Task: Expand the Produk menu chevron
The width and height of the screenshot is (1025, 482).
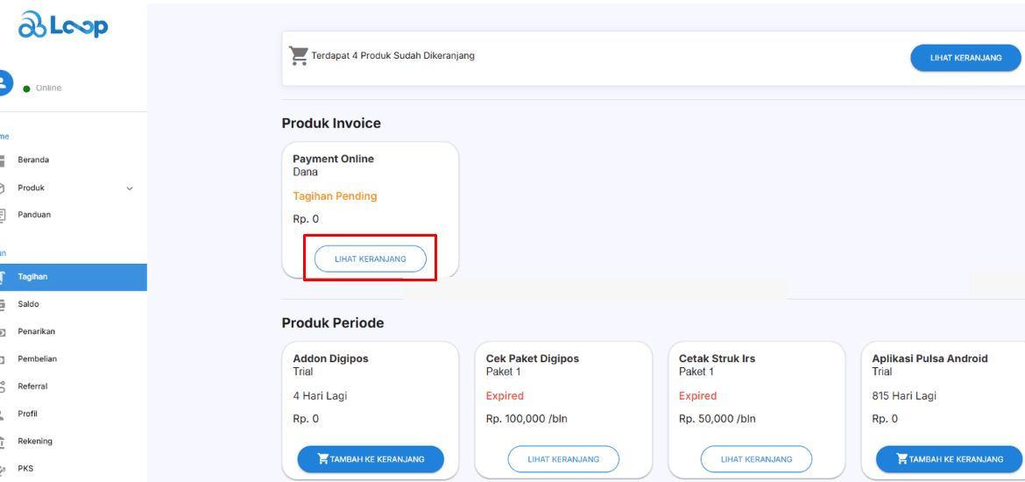Action: coord(130,188)
